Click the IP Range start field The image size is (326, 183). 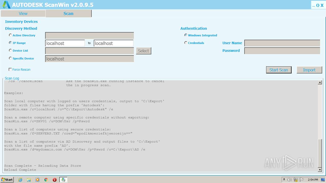click(x=65, y=43)
